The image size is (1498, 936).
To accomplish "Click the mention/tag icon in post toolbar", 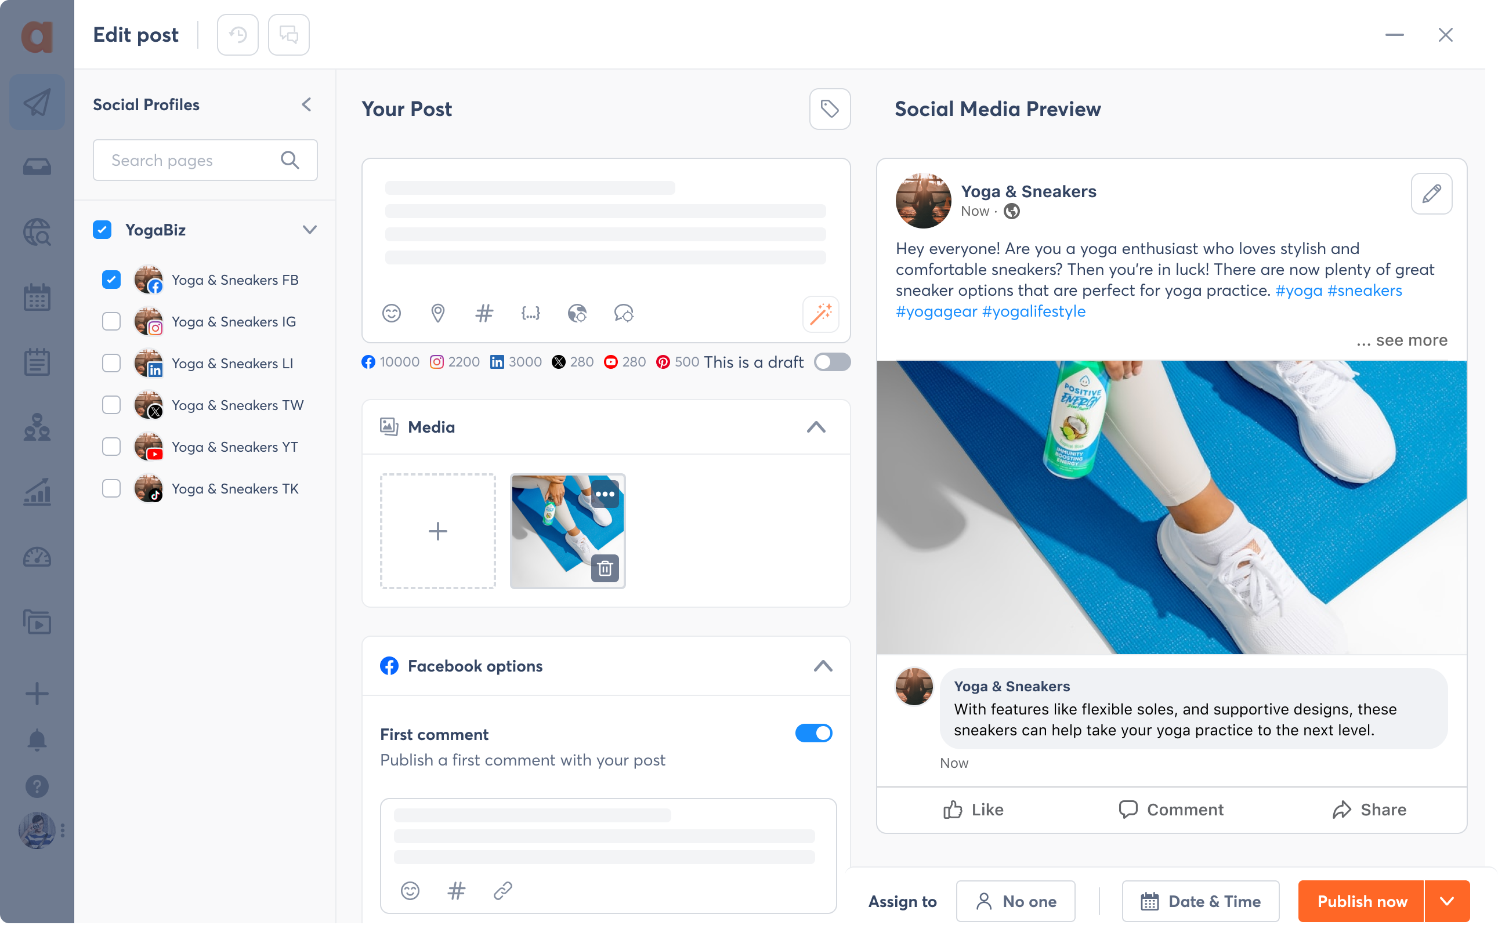I will tap(623, 314).
